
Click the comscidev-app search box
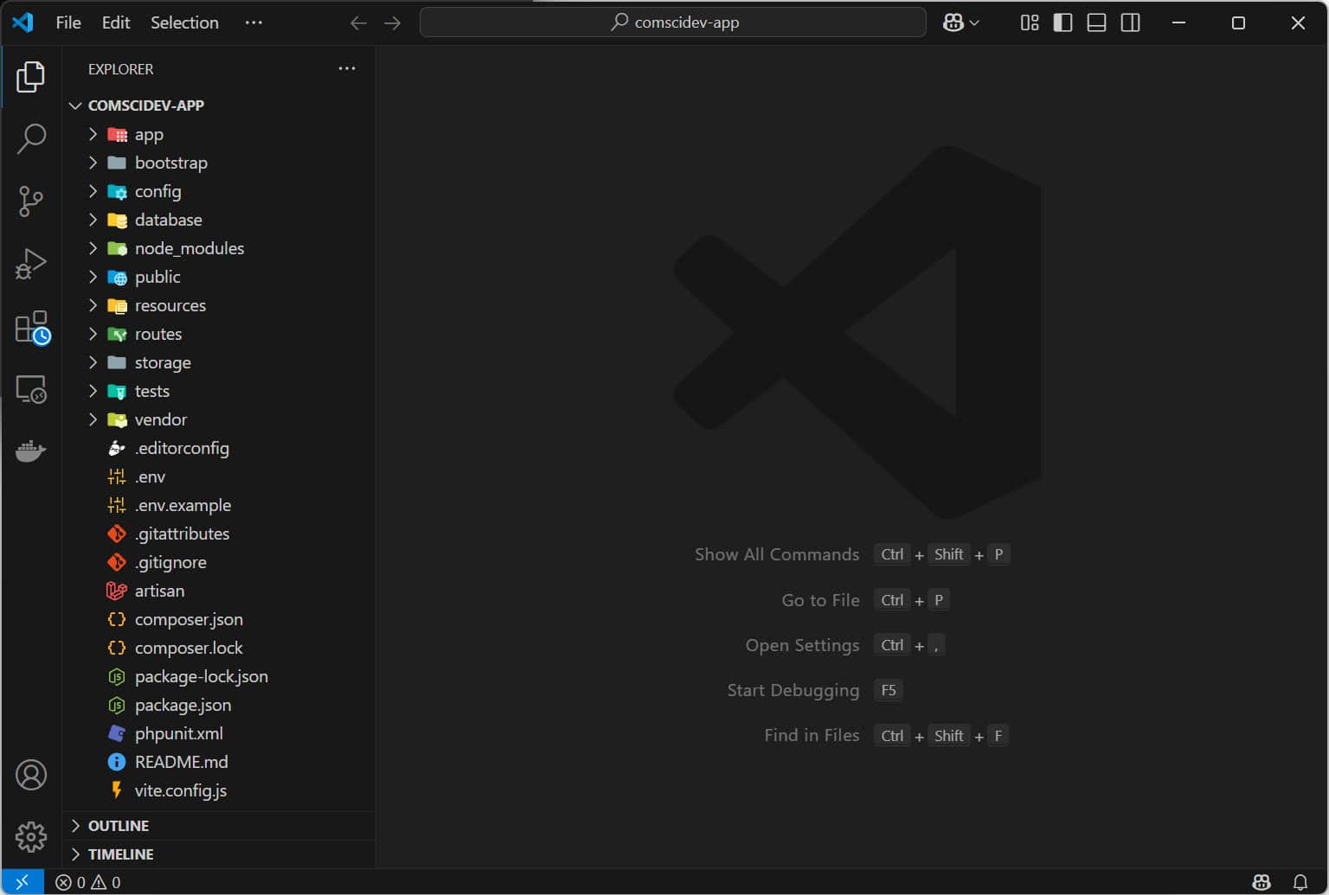point(673,22)
